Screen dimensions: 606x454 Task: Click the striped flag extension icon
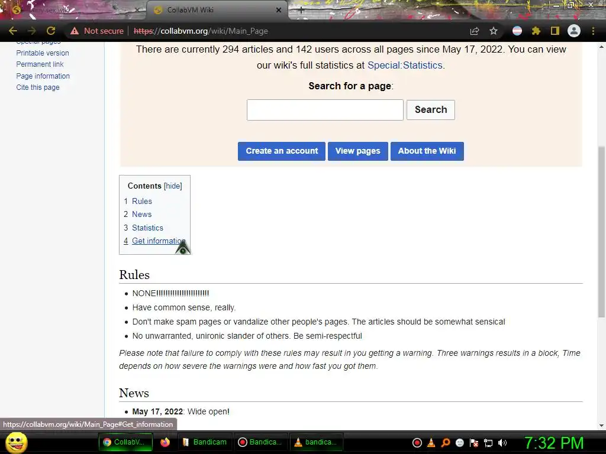517,31
